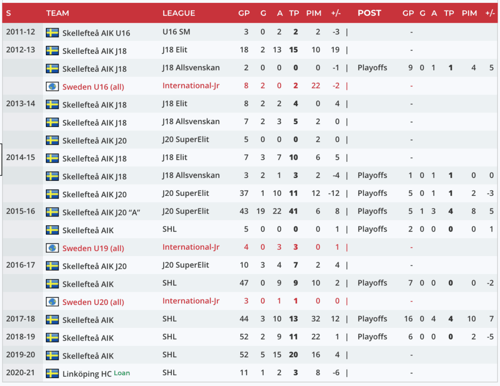Click the POST column header
Image resolution: width=500 pixels, height=386 pixels.
coord(369,13)
